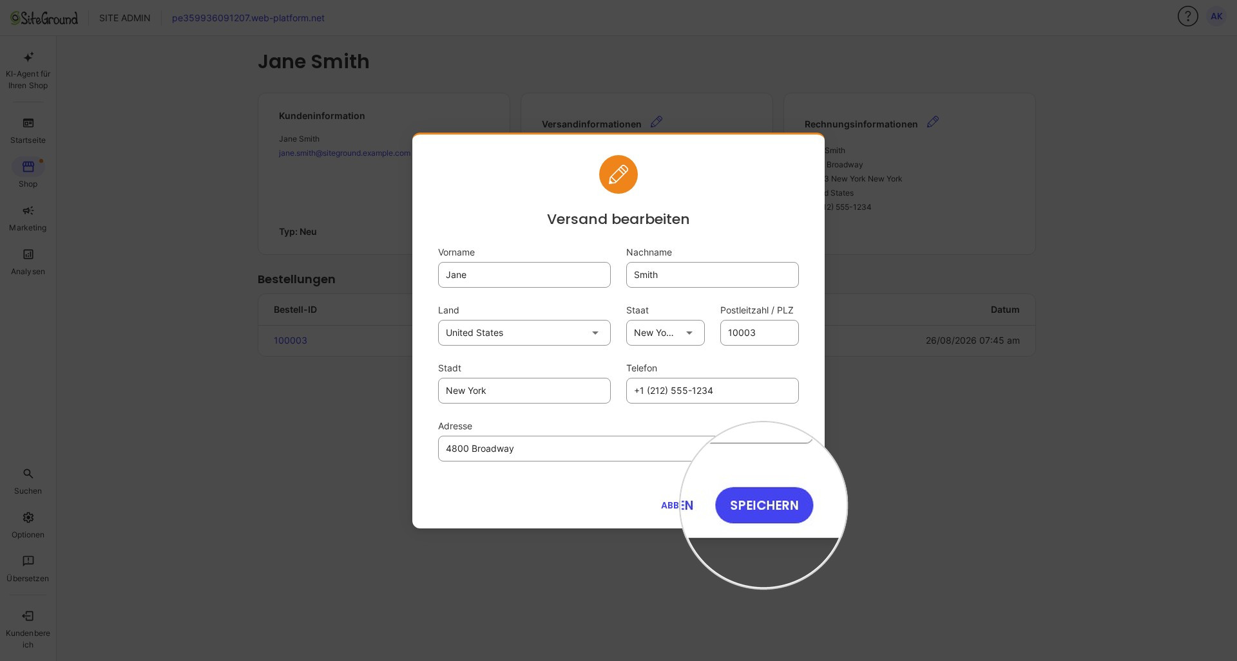
Task: Open the site domain link in header
Action: tap(248, 18)
